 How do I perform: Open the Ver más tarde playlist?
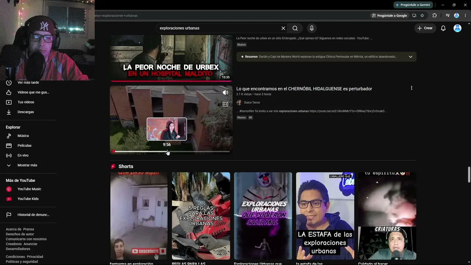coord(28,83)
